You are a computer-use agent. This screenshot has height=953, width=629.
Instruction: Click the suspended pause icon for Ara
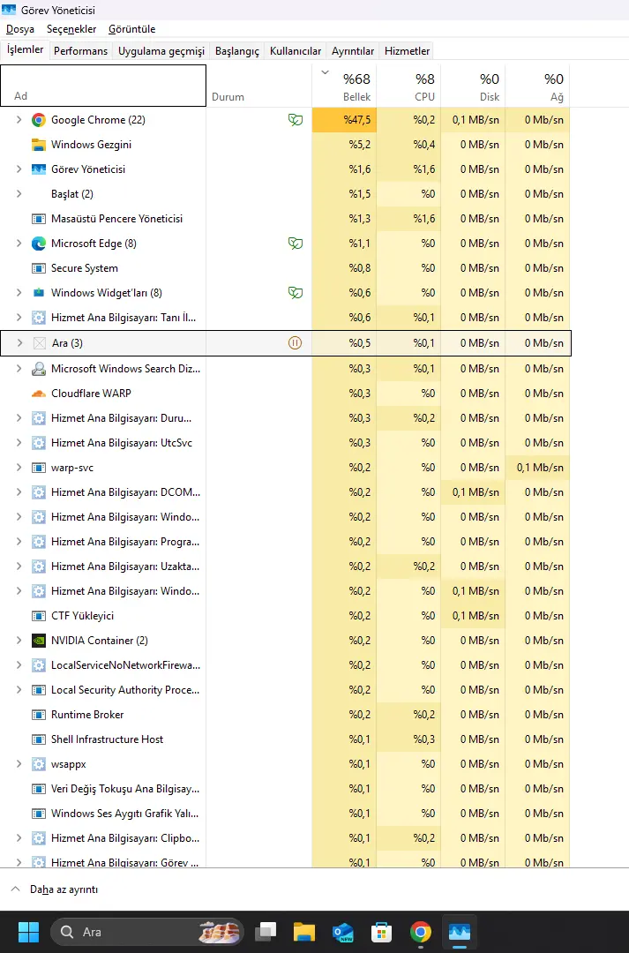click(x=295, y=343)
